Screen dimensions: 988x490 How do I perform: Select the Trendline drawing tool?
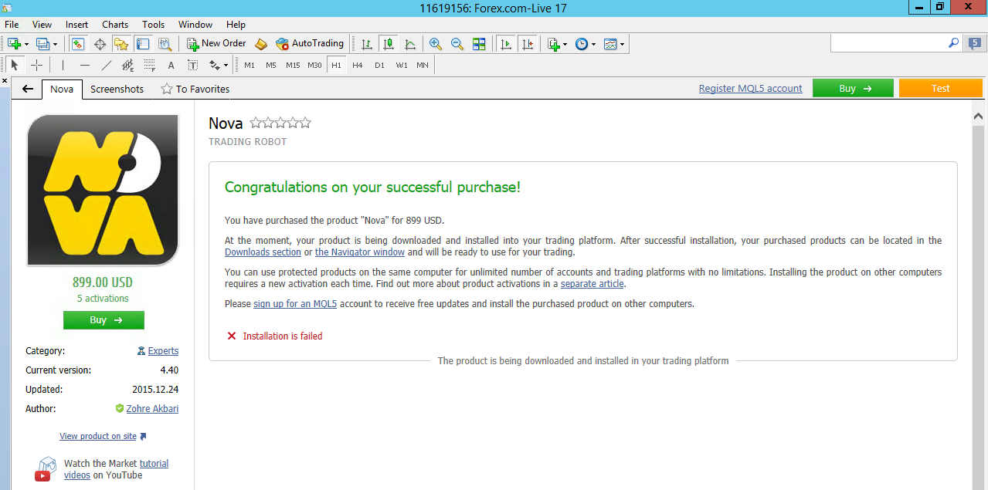coord(107,66)
